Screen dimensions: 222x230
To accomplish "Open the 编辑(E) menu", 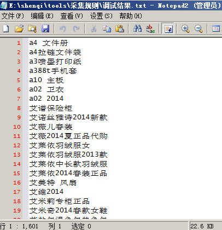I will click(42, 16).
